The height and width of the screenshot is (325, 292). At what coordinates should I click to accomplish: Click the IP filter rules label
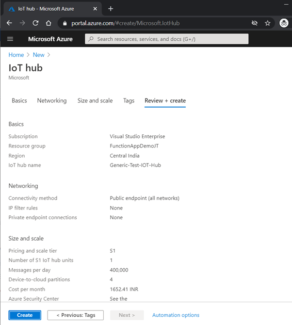[x=23, y=208]
